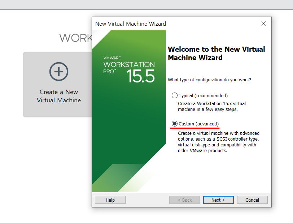Click the wizard title bar text
This screenshot has width=293, height=223.
click(130, 24)
